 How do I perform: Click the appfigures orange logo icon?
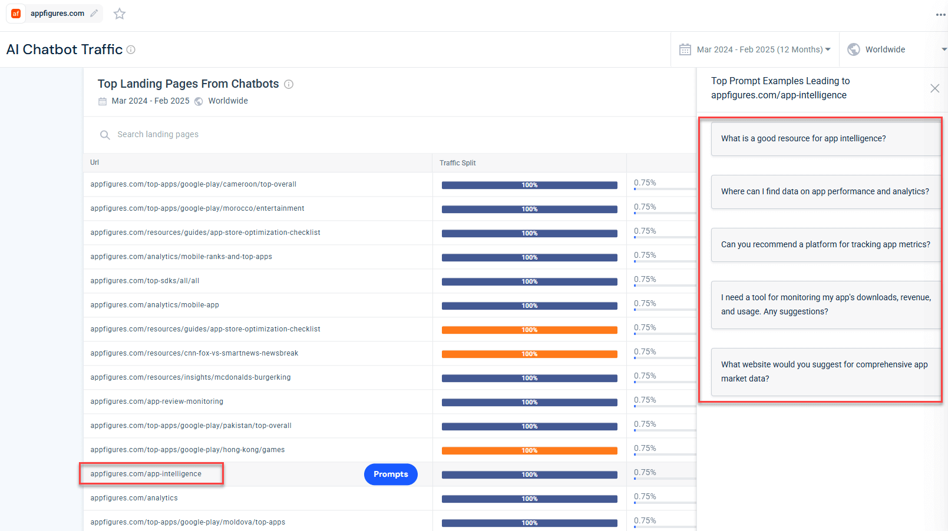click(x=16, y=14)
